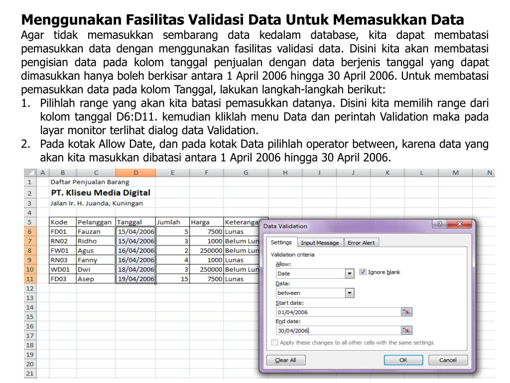Check Apply these changes to all other cells
510x383 pixels.
275,342
